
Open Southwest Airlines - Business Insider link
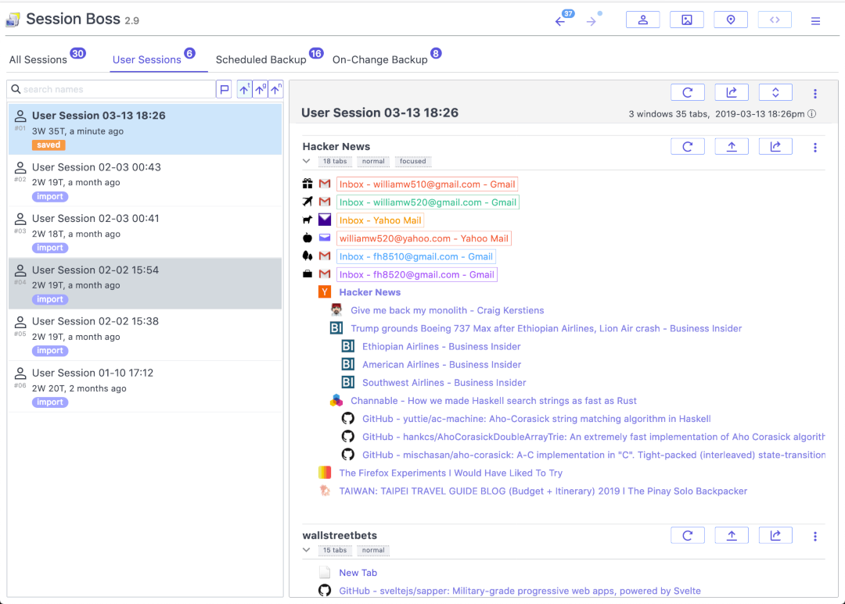444,383
